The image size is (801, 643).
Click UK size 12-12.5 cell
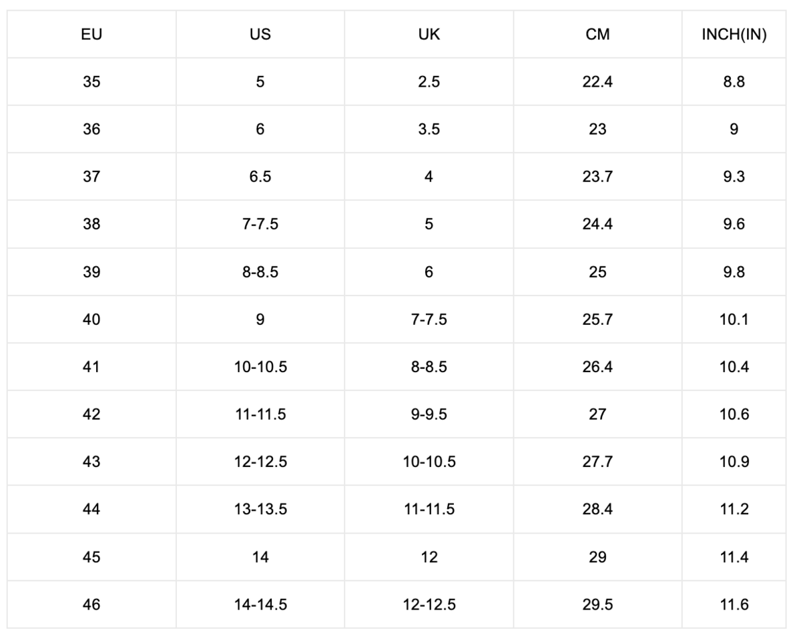(429, 604)
